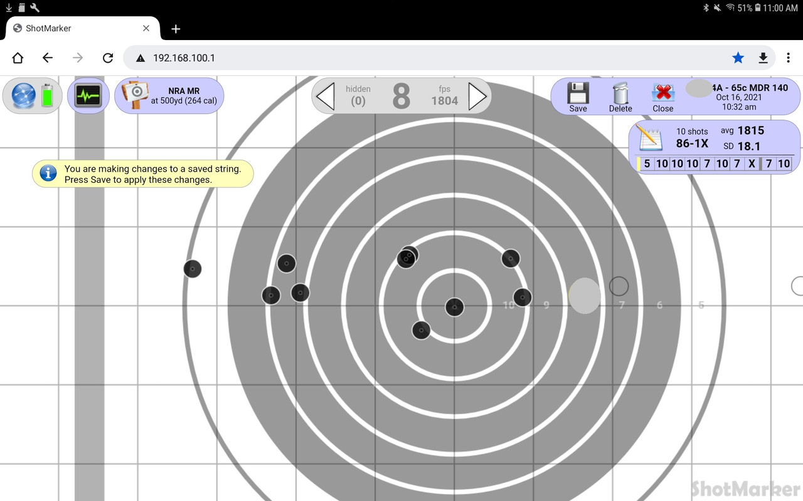Viewport: 803px width, 501px height.
Task: Open a new browser tab with plus
Action: pyautogui.click(x=176, y=29)
